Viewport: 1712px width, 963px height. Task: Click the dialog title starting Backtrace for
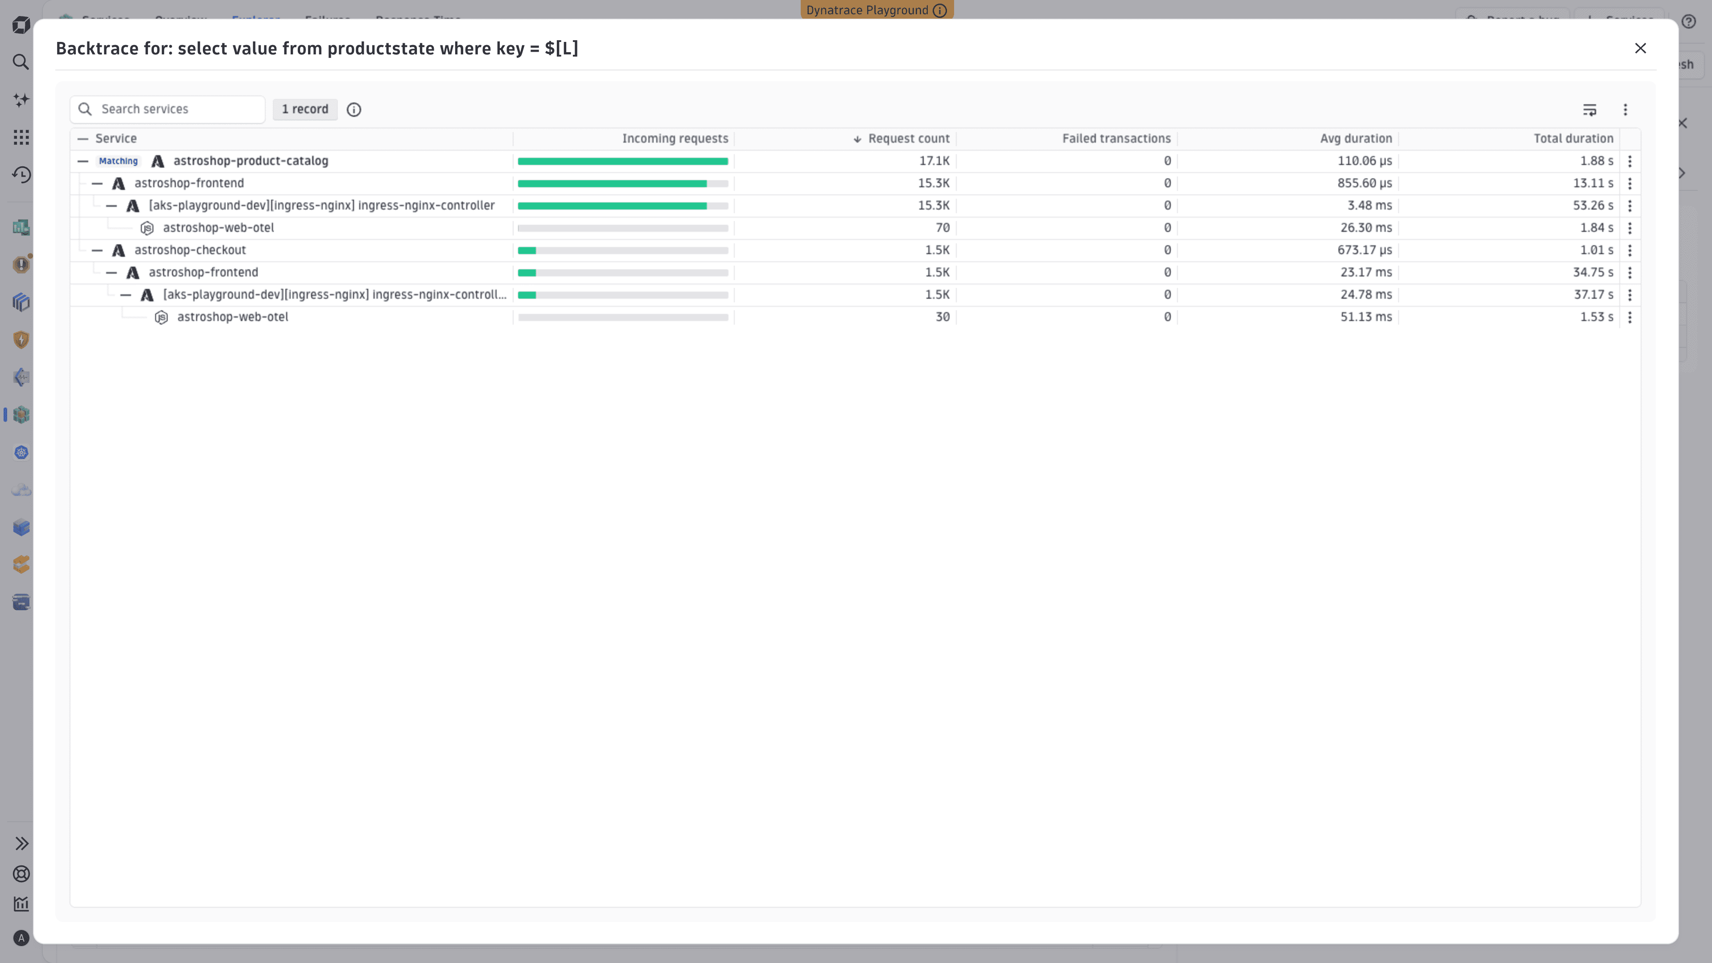pos(317,49)
